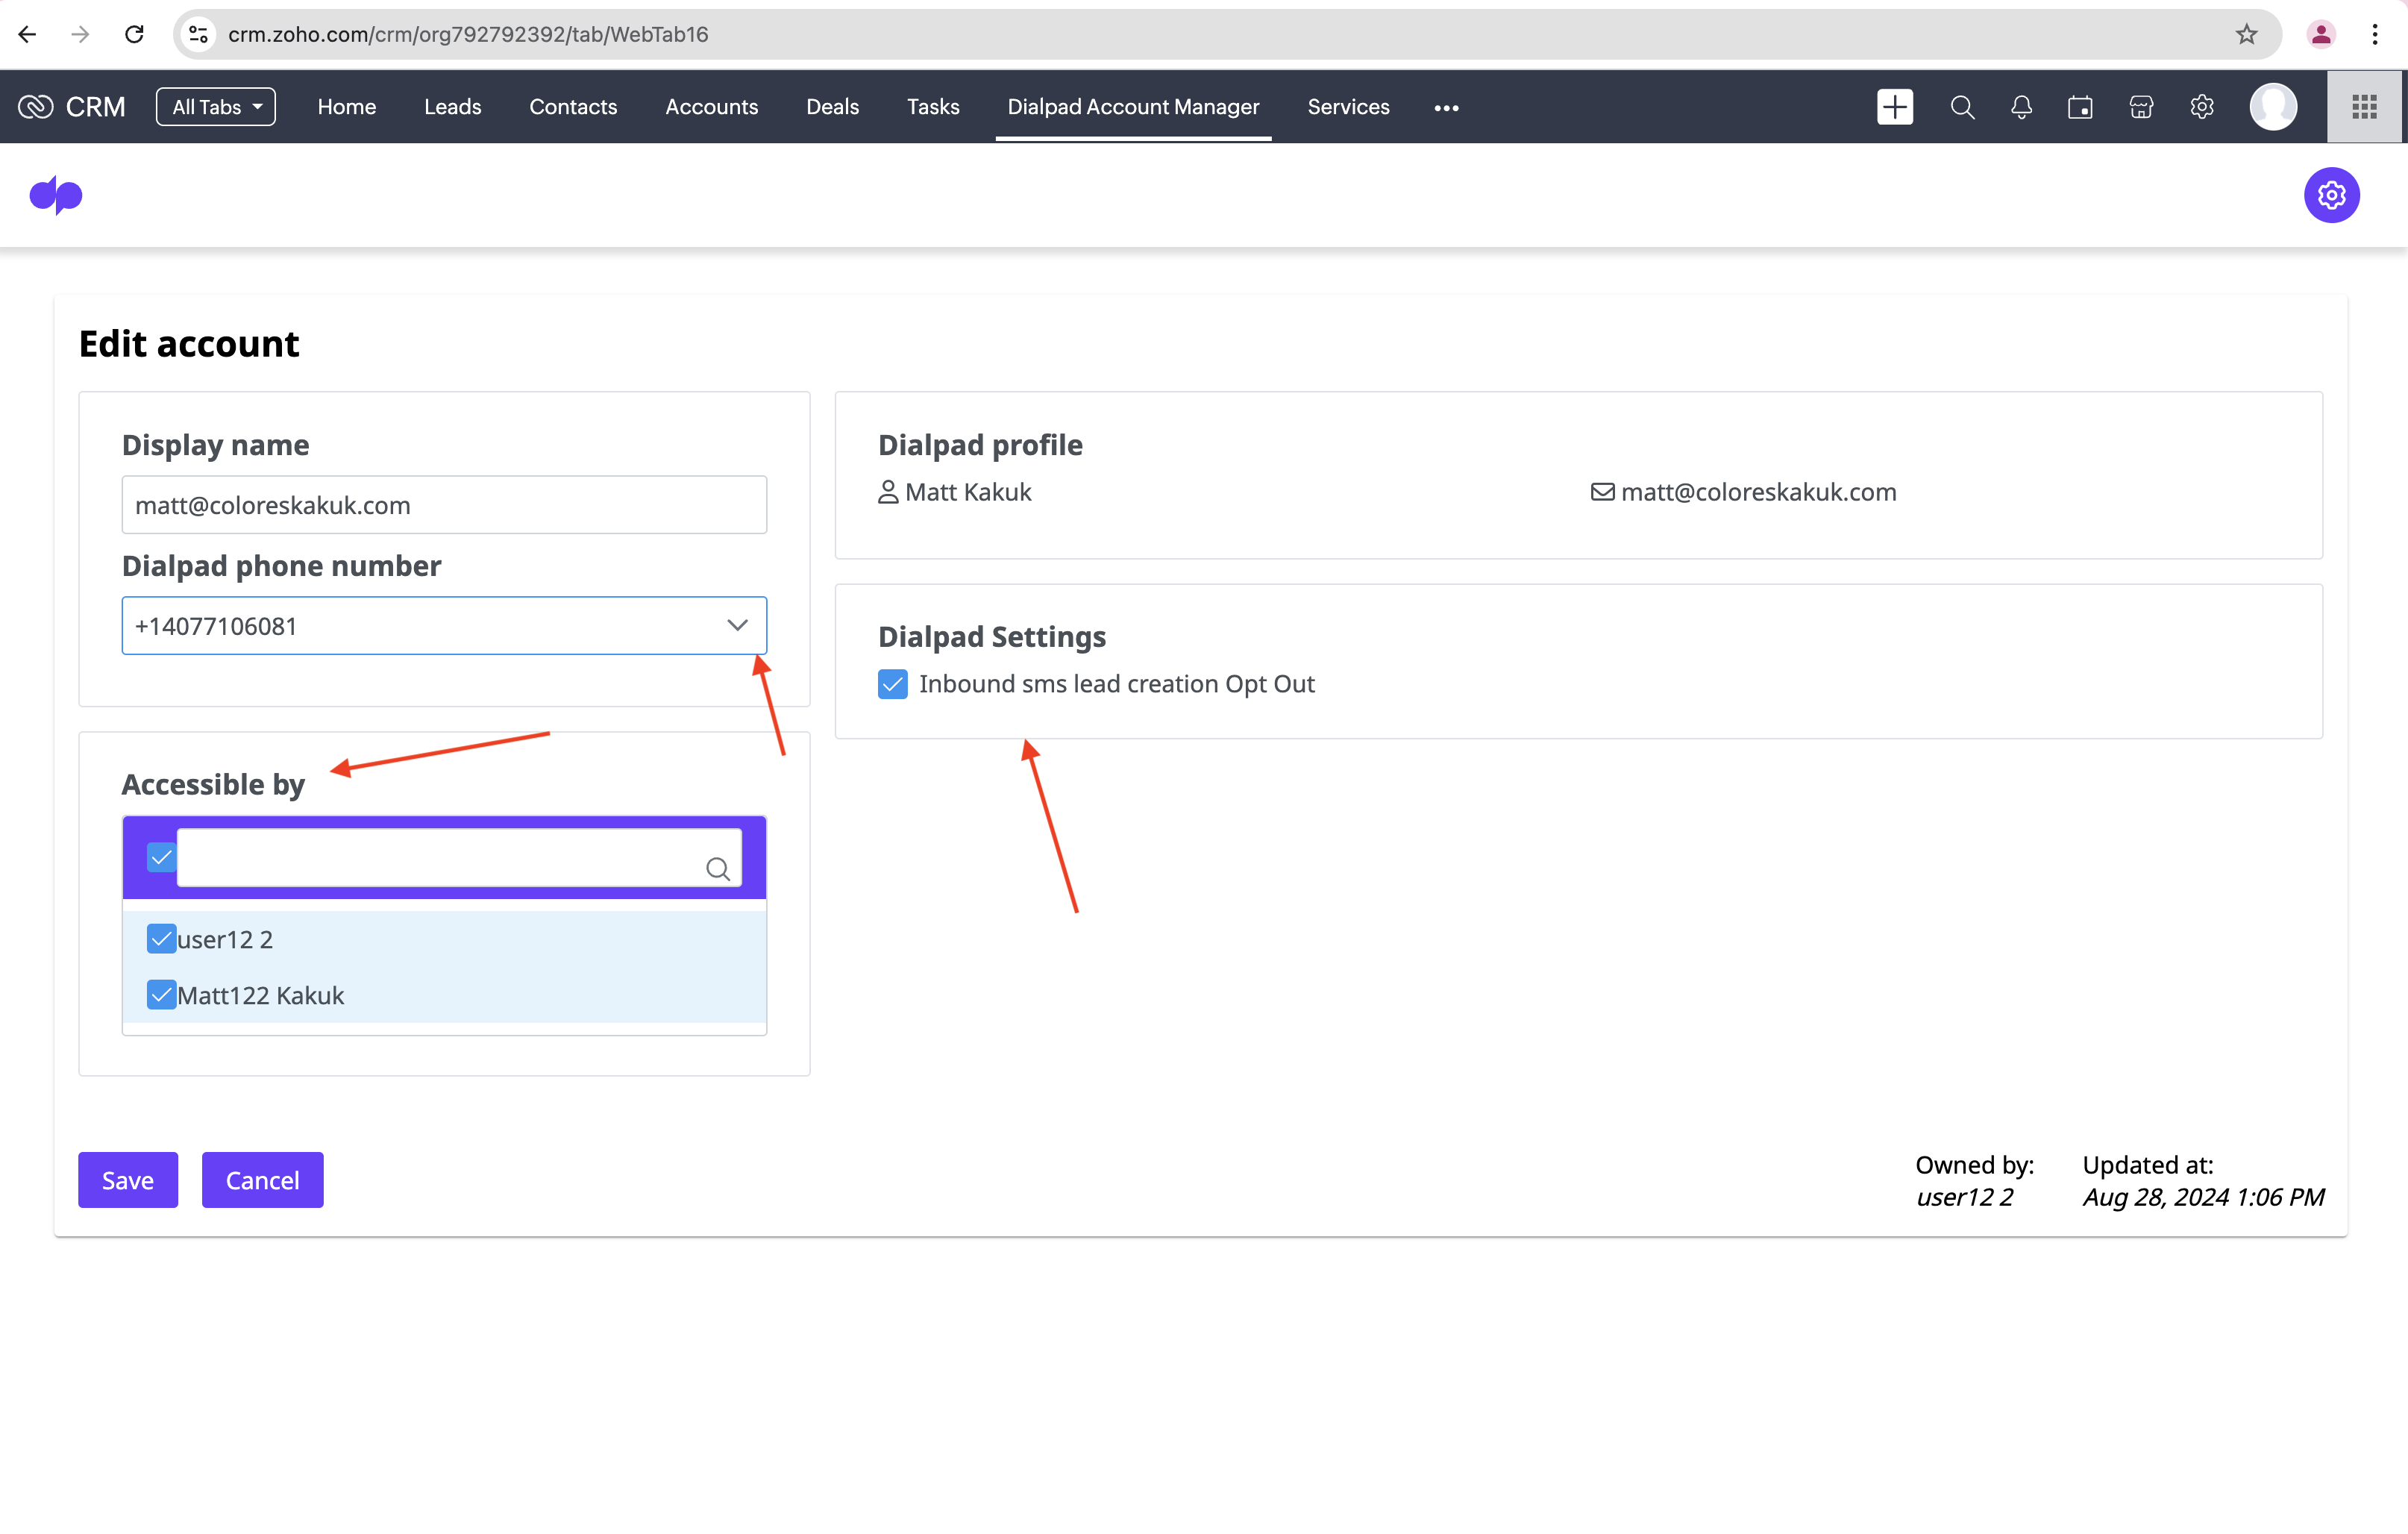
Task: Toggle Inbound sms lead creation Opt Out
Action: 892,684
